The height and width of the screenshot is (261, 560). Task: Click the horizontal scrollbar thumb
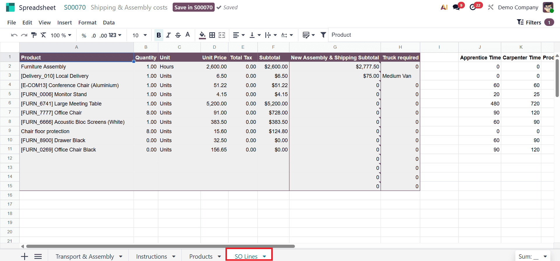(160, 246)
